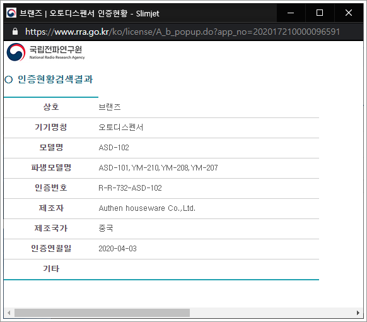
Task: Click the horizontal scrollbar right arrow
Action: tap(358, 313)
